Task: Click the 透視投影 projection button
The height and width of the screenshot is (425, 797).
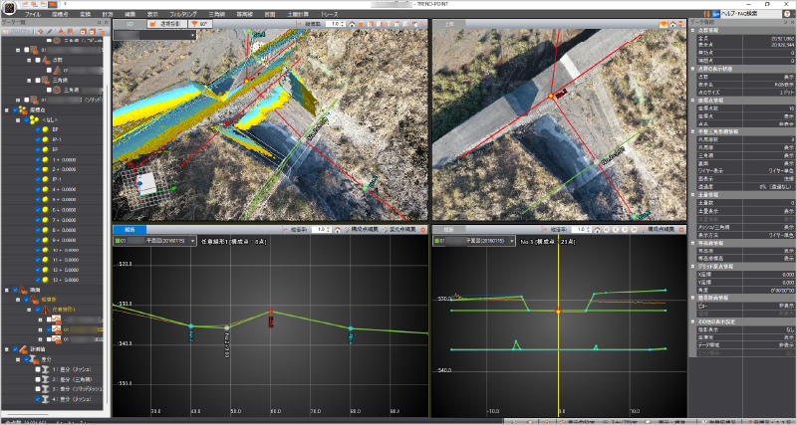Action: (165, 23)
